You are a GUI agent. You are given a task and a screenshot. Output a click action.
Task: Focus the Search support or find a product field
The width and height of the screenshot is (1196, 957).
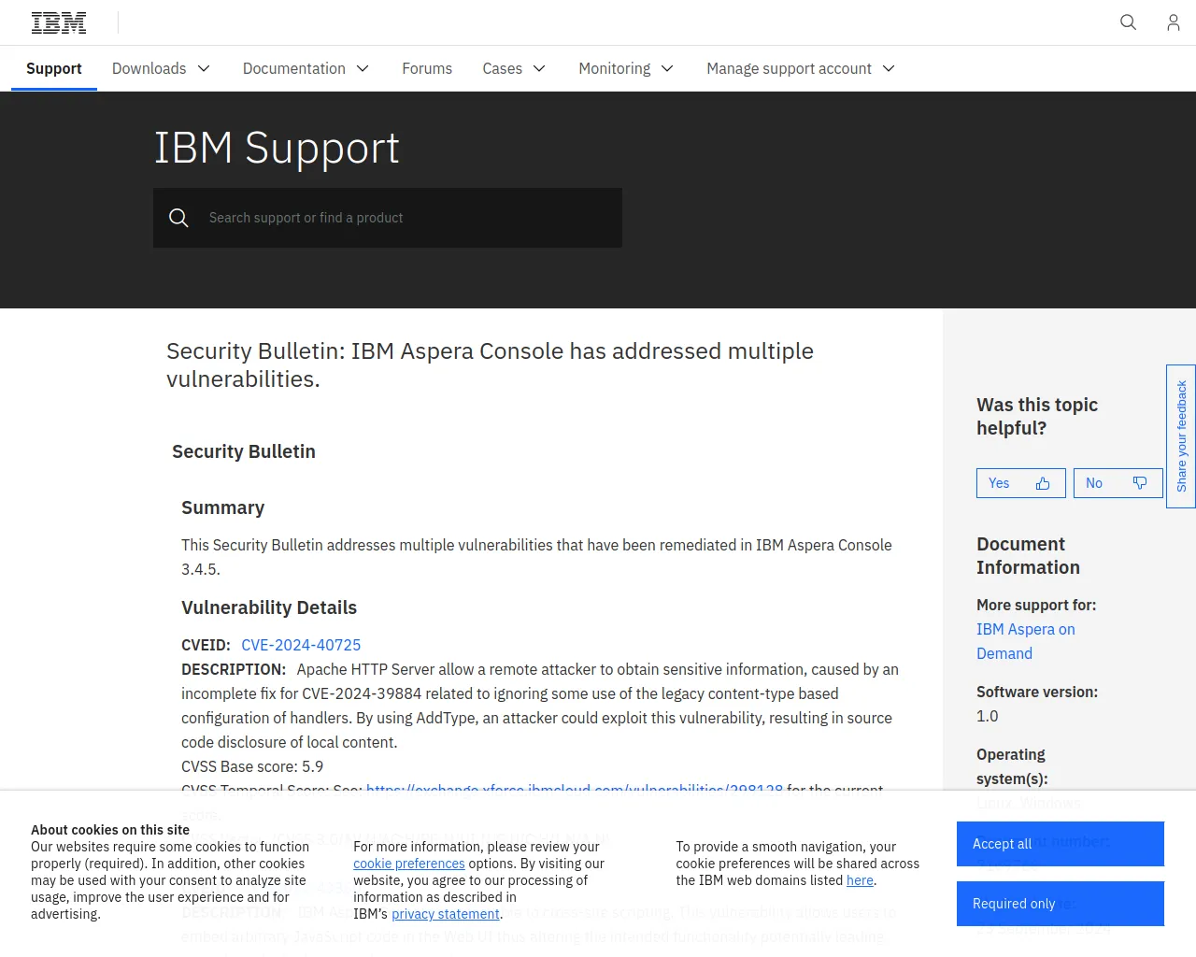coord(388,218)
